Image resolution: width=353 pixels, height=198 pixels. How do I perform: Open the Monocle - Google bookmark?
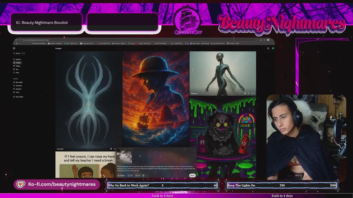pyautogui.click(x=55, y=43)
